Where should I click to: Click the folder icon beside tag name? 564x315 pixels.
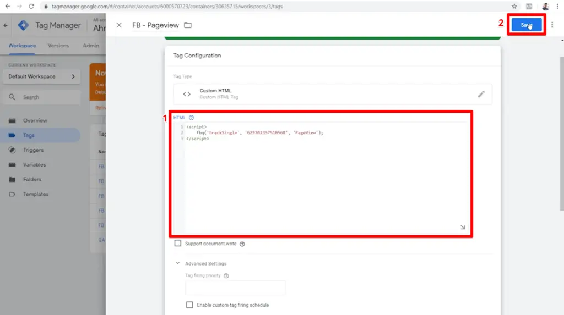pos(188,25)
